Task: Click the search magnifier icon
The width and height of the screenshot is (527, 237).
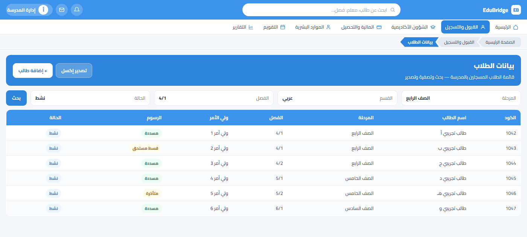Action: coord(393,10)
